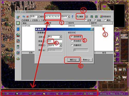The height and width of the screenshot is (96, 129).
Task: Open the top sidebar edit tool icon
Action: pyautogui.click(x=18, y=17)
